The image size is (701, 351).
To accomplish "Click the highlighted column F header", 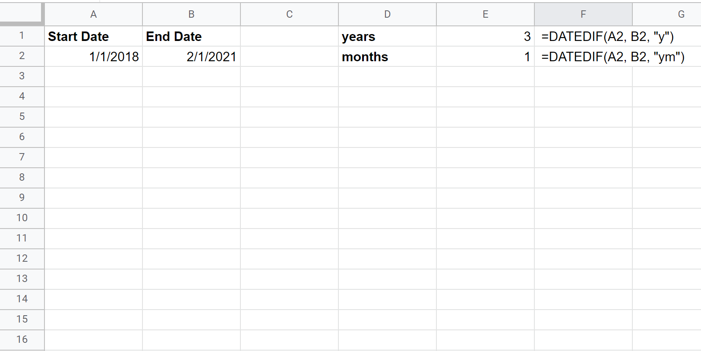I will [583, 14].
